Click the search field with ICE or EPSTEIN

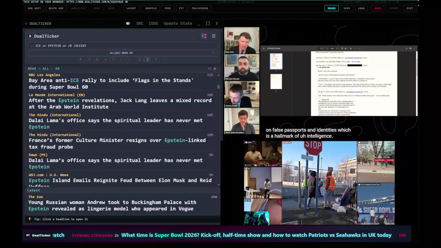[x=122, y=46]
